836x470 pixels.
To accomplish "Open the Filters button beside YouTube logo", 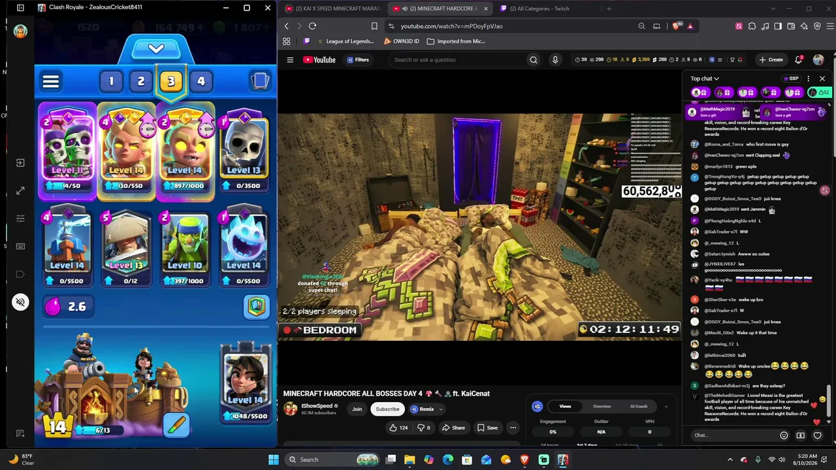I will (x=358, y=60).
